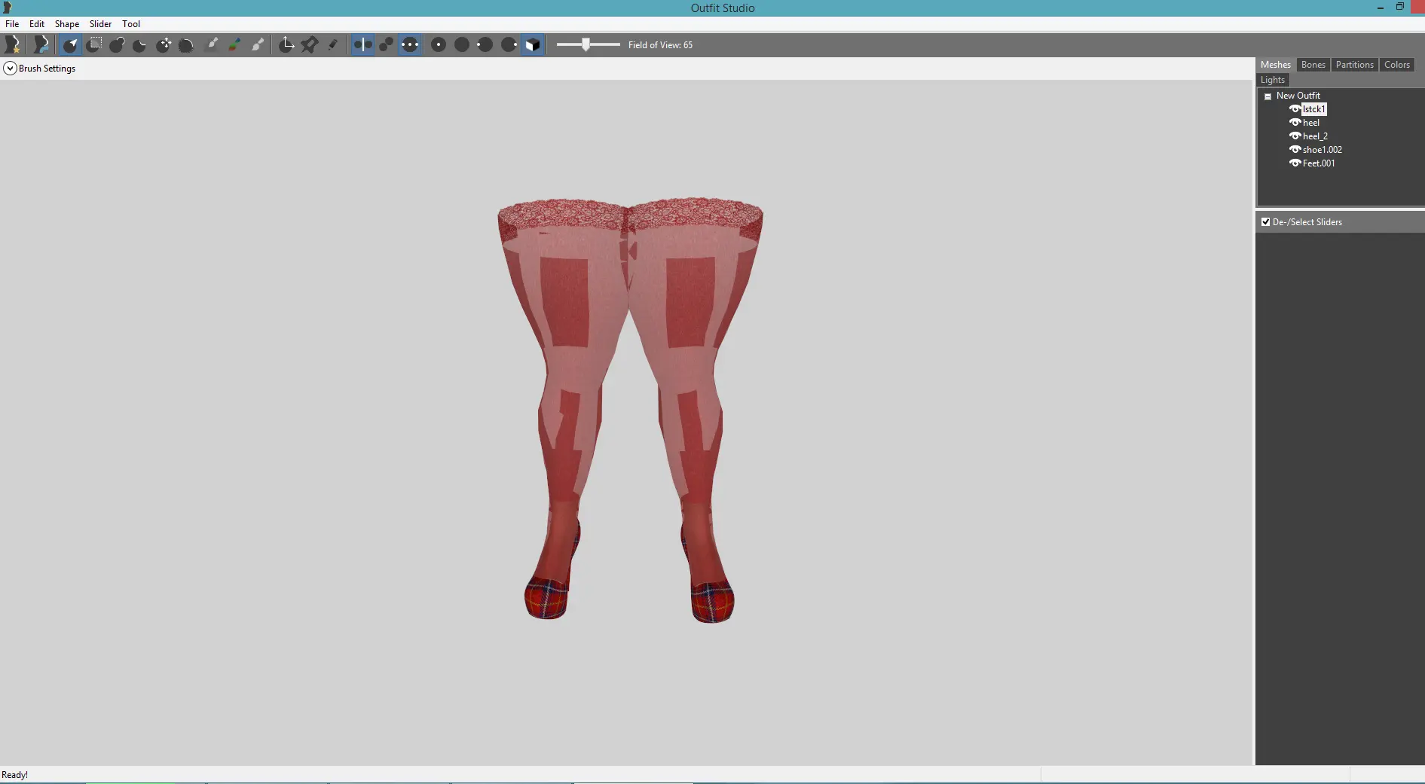Restore down the Outfit Studio window

tap(1399, 7)
